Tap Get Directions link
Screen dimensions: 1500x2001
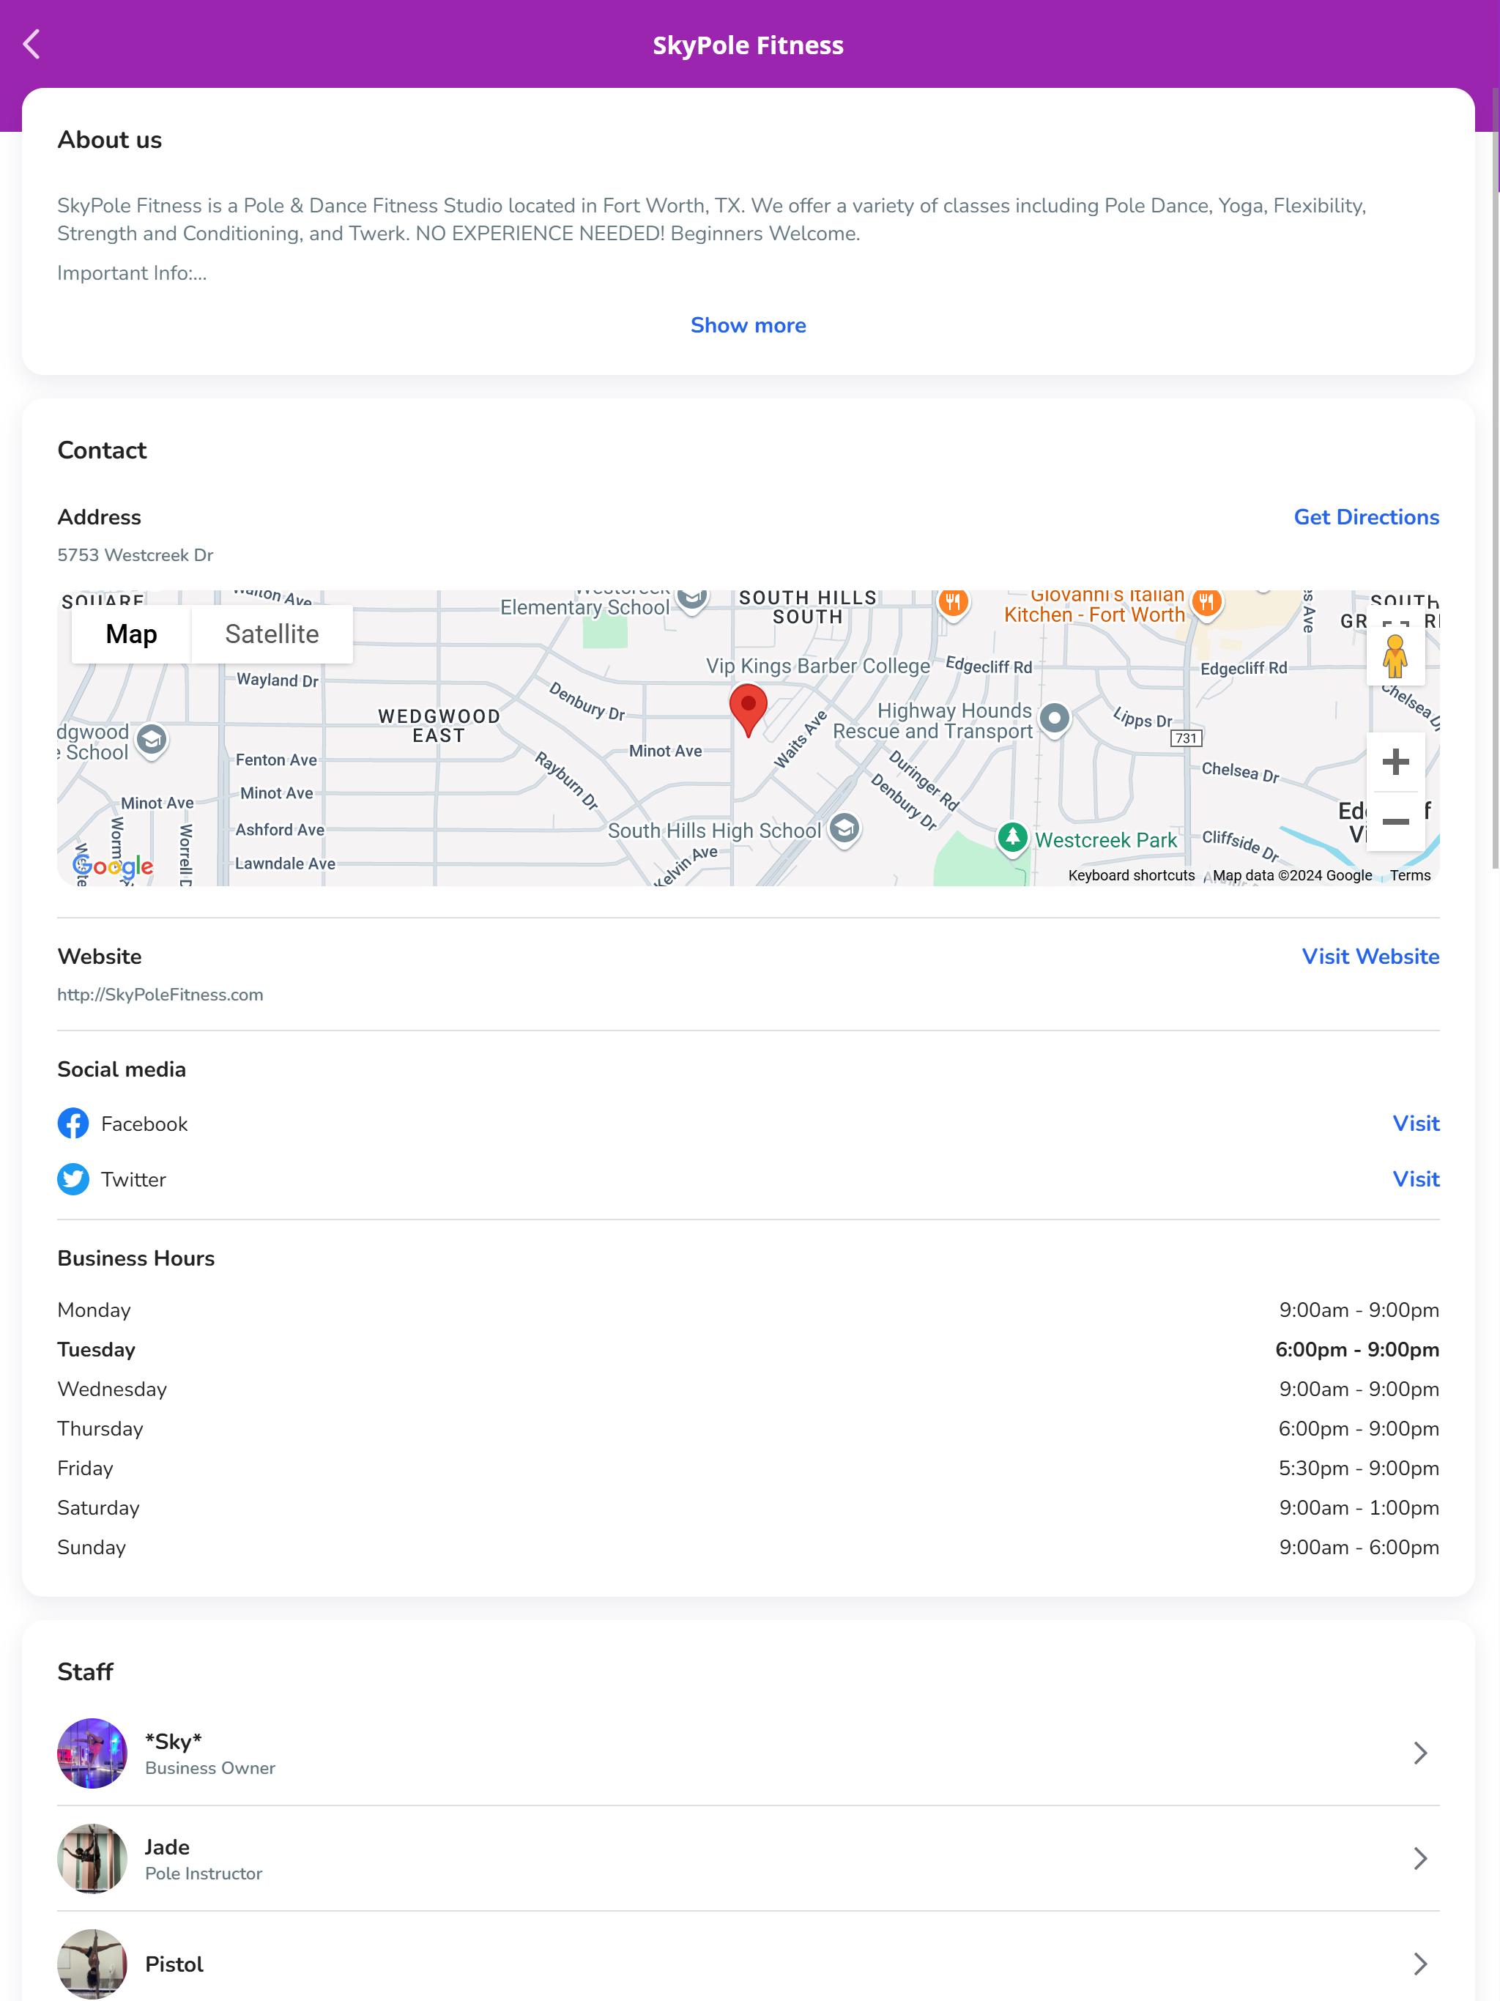(x=1366, y=517)
